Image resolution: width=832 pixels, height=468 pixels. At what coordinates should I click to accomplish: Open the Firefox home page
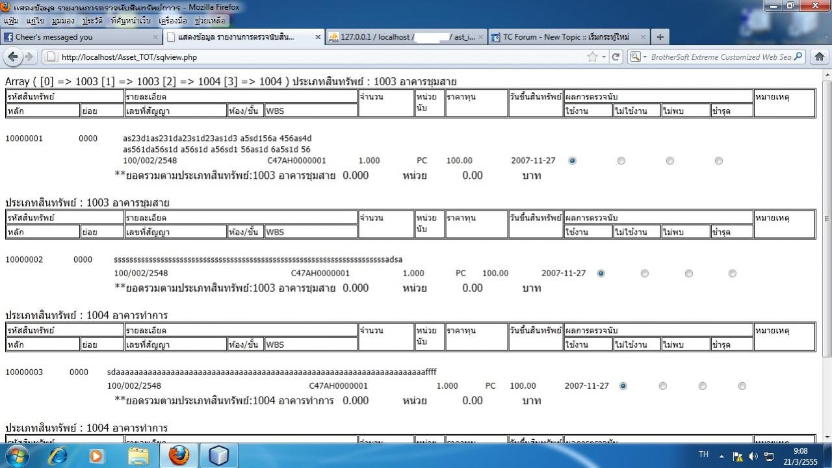click(x=819, y=57)
